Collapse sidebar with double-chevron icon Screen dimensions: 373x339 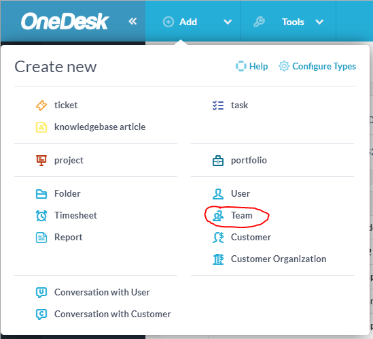pyautogui.click(x=132, y=22)
